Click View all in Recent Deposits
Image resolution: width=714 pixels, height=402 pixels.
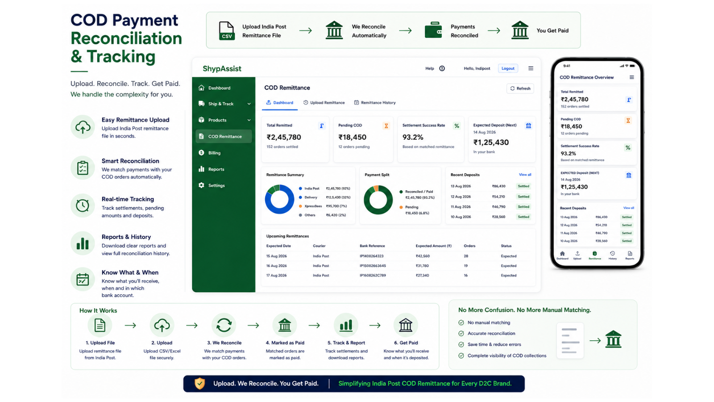(x=525, y=175)
